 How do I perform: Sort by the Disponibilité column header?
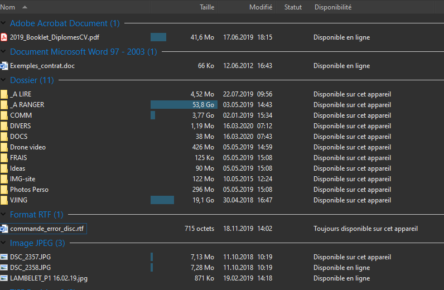[373, 7]
